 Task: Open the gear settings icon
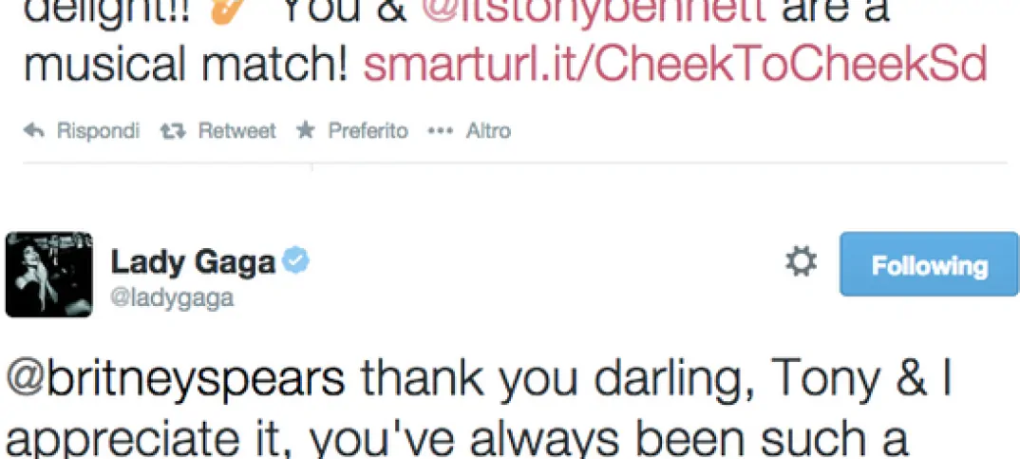(801, 263)
